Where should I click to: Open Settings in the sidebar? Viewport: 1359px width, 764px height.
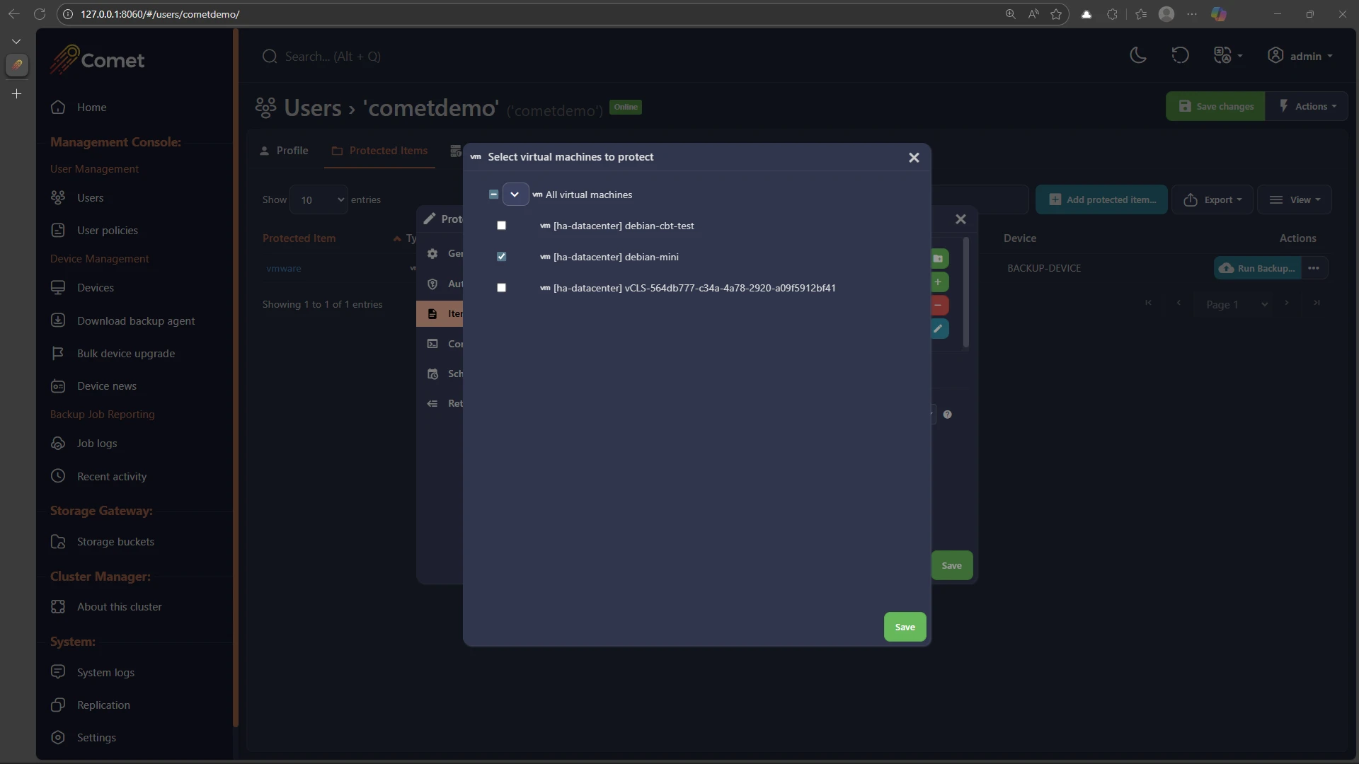pos(96,738)
